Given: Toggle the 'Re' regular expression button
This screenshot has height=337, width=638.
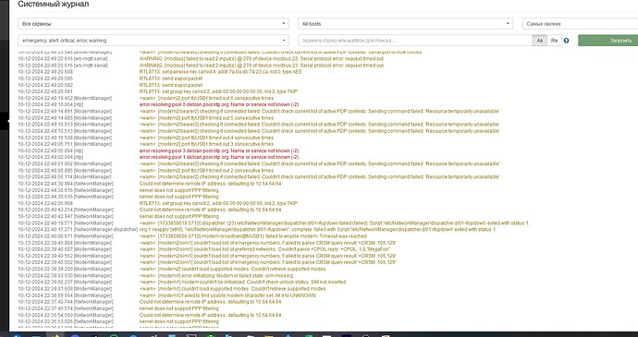Looking at the screenshot, I should pos(554,41).
